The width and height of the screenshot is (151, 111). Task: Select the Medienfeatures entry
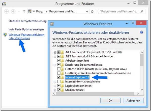click(75, 90)
